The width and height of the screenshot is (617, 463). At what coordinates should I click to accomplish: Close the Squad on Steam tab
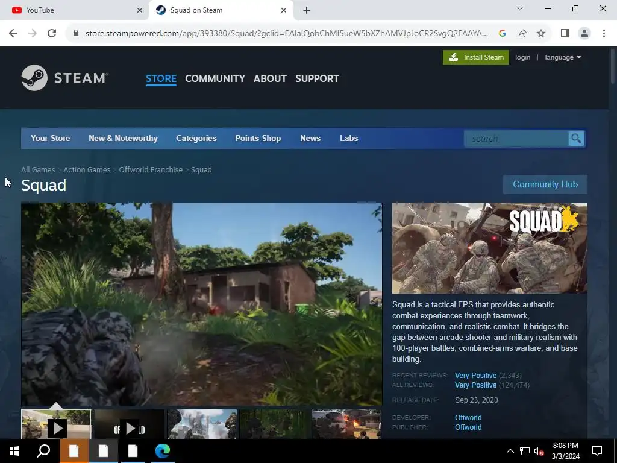pyautogui.click(x=284, y=10)
